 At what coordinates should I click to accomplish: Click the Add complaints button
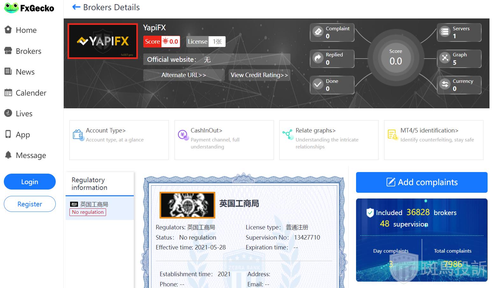pos(421,182)
